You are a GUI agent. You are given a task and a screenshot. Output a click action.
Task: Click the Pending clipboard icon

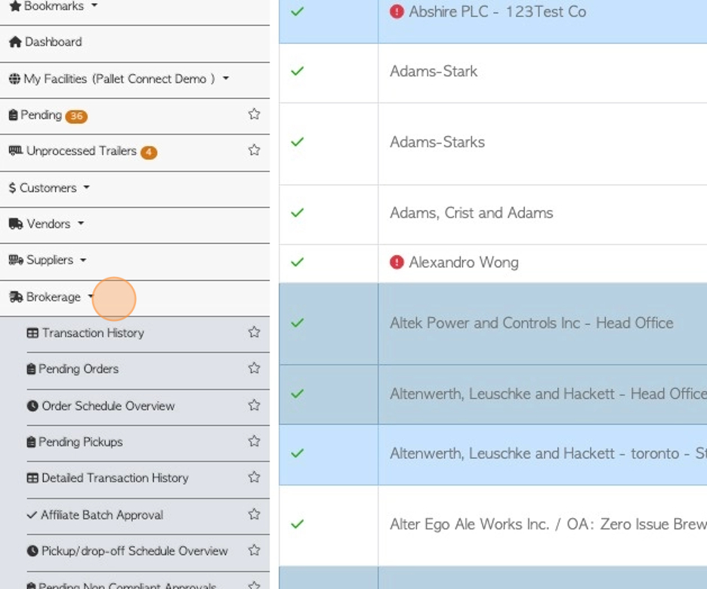14,115
